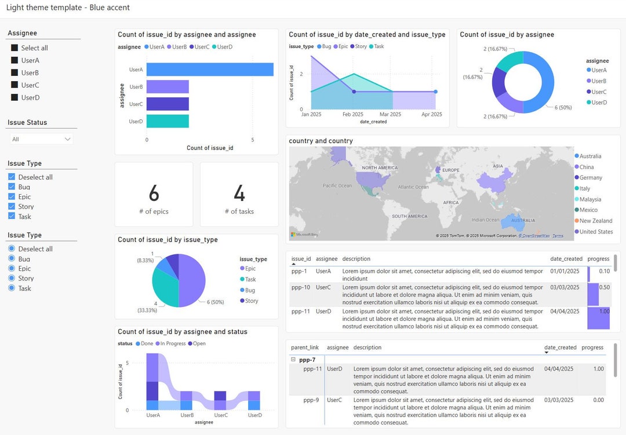This screenshot has height=435, width=626.
Task: Click the progress bar for ppp-10
Action: tap(592, 294)
